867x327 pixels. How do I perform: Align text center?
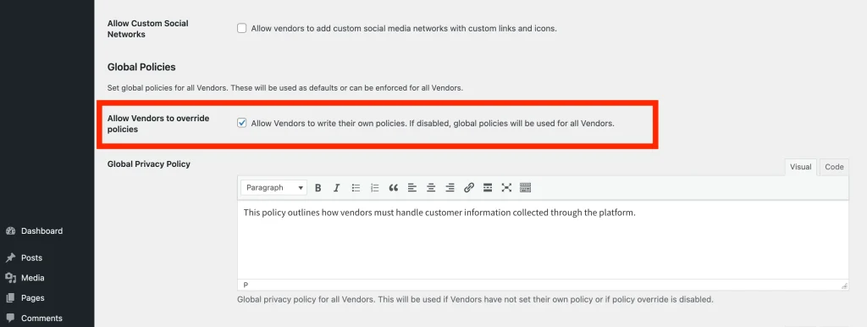tap(431, 188)
